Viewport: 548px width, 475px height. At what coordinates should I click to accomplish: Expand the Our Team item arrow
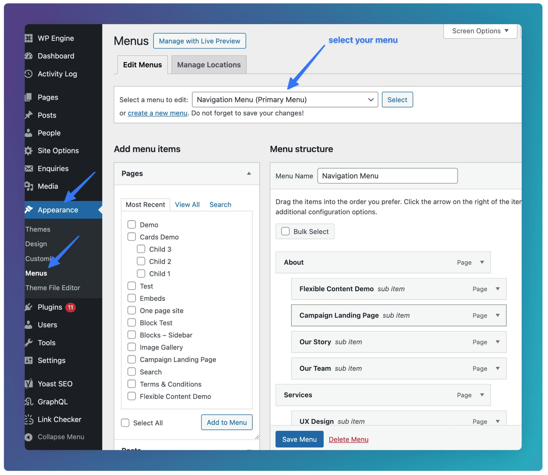[498, 368]
